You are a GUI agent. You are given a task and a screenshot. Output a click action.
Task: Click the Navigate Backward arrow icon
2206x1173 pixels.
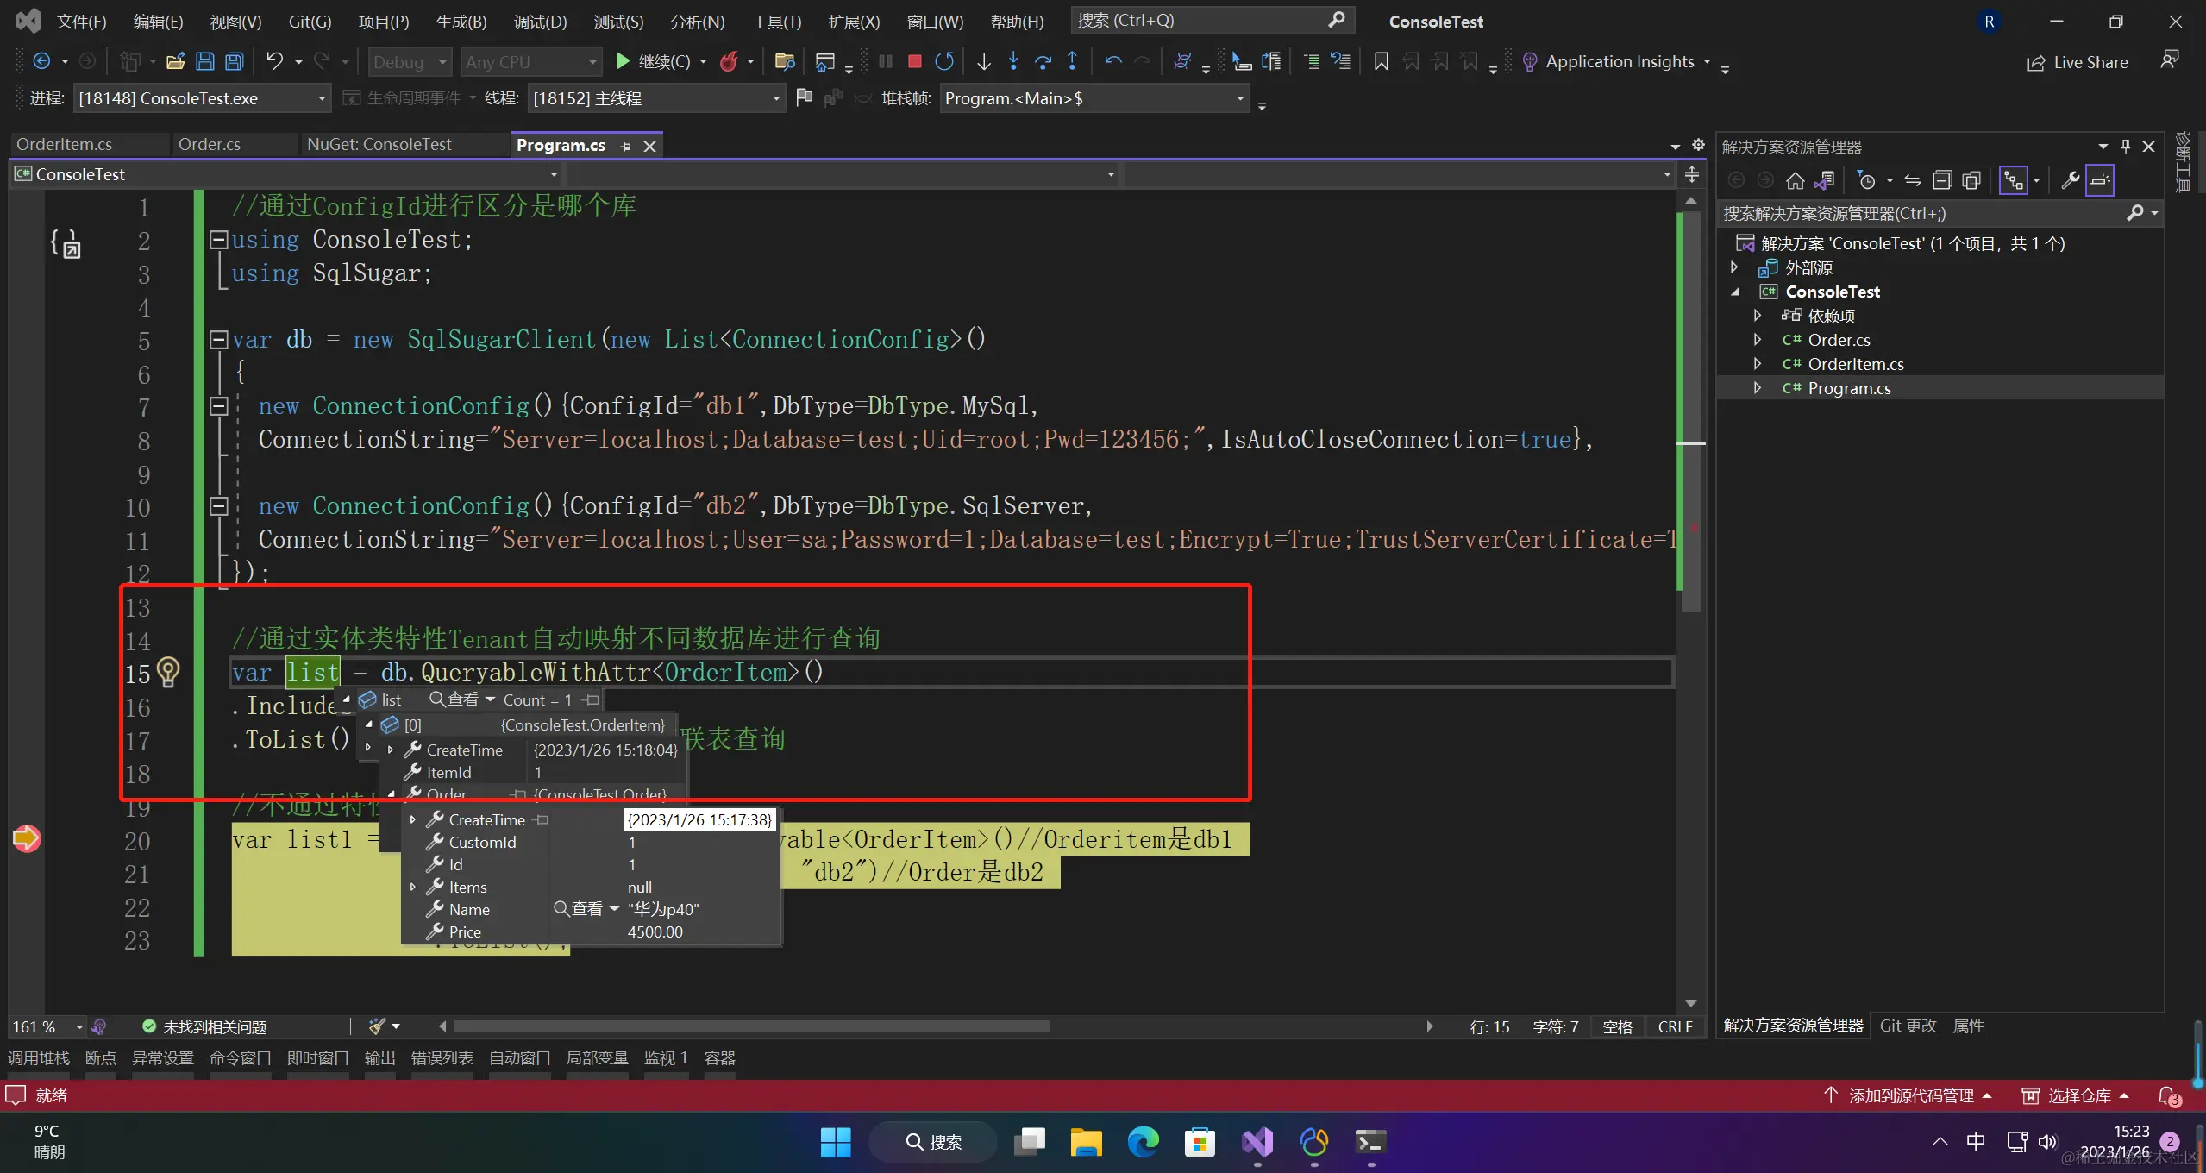click(x=41, y=61)
